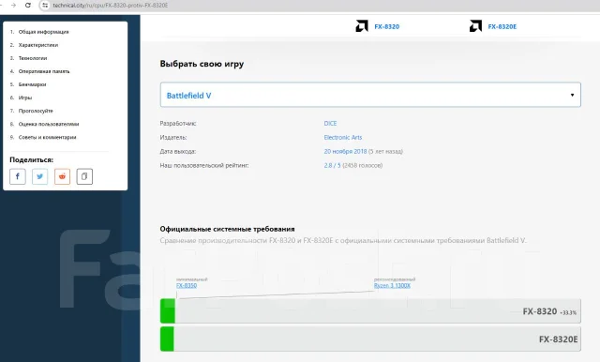Share the page on Twitter

pos(39,176)
